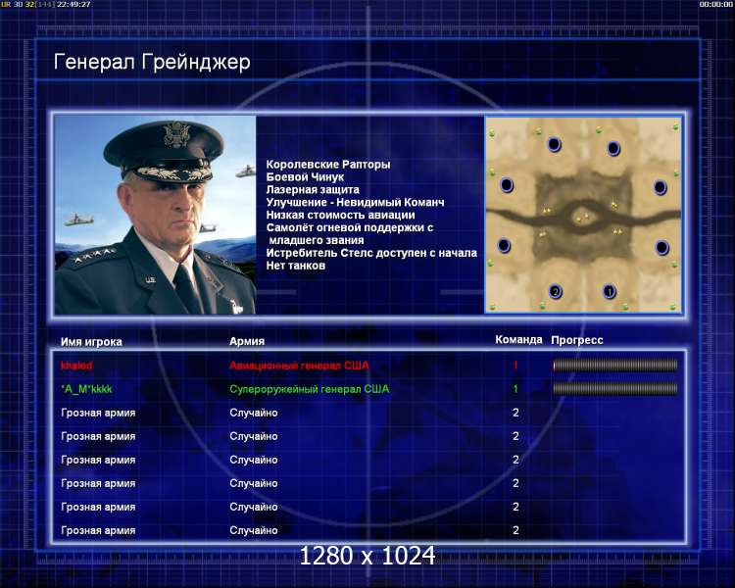Click the yellow supply icons at minimap center
This screenshot has width=735, height=588.
click(x=582, y=218)
